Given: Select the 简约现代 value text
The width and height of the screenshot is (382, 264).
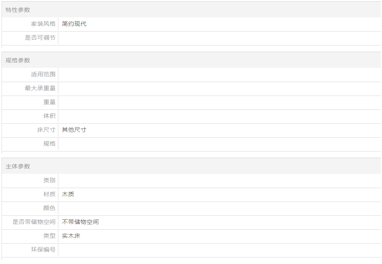Looking at the screenshot, I should click(x=74, y=24).
